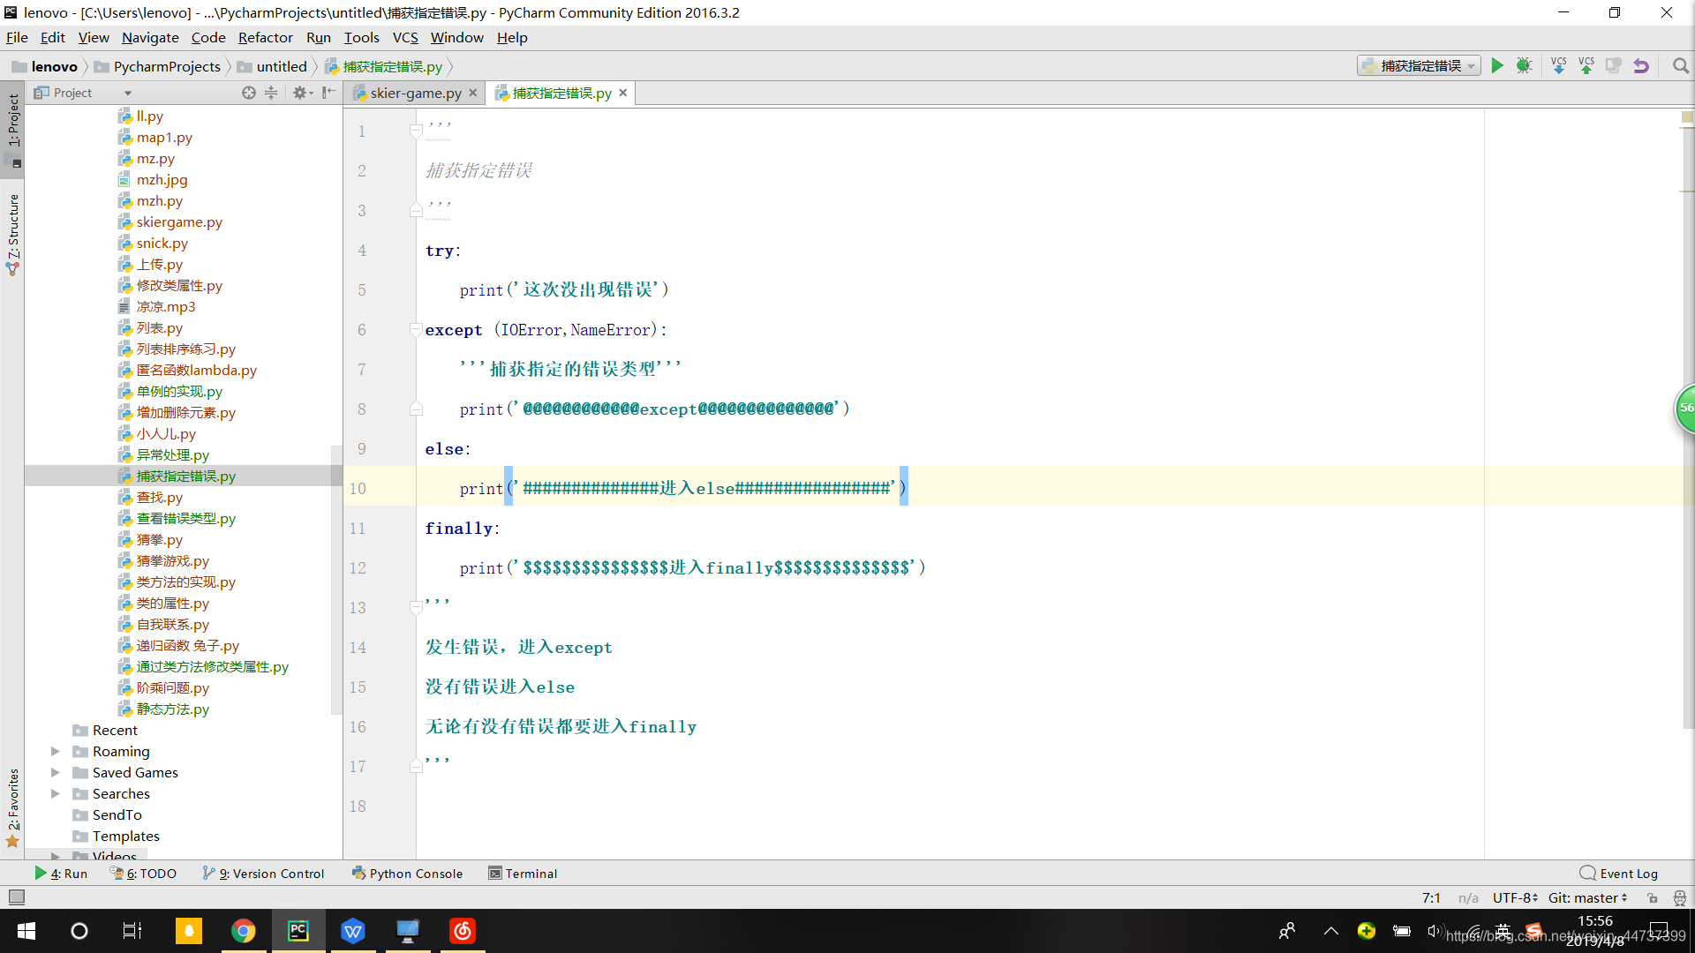
Task: Toggle tool window buttons in status bar corner
Action: click(16, 897)
